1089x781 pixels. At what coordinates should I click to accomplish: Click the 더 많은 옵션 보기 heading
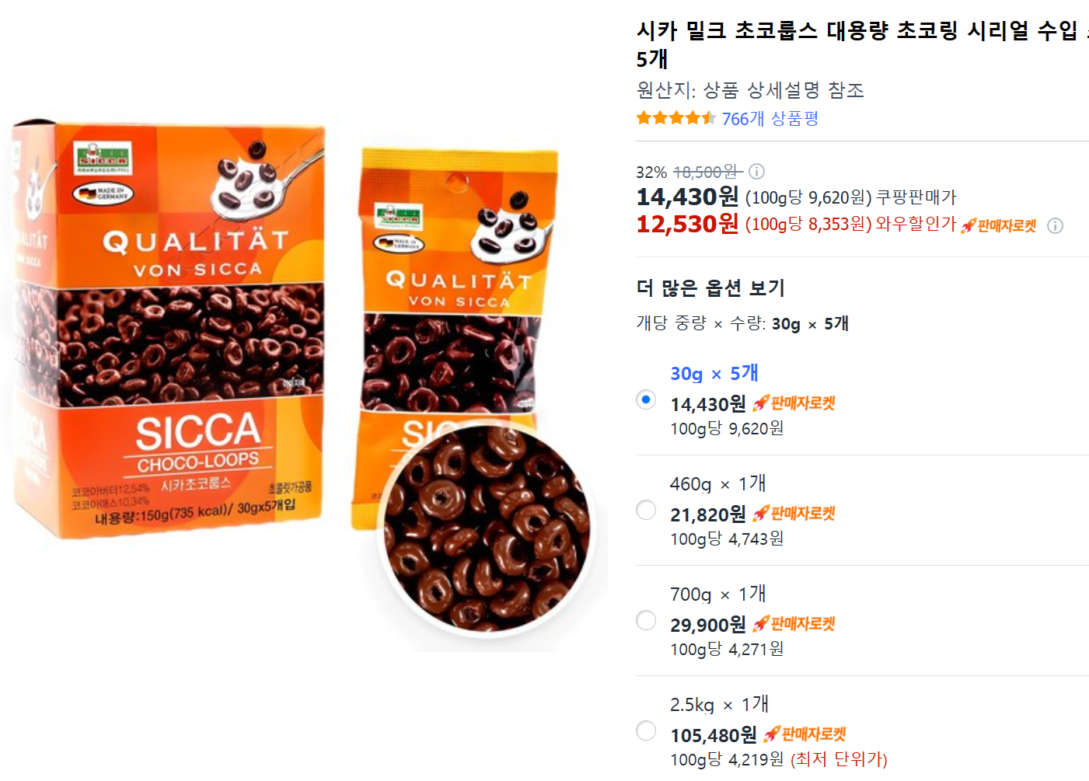710,288
